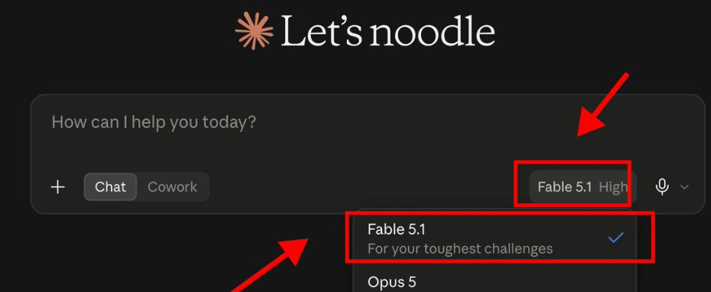Select Fable 5.1 from the model list

(494, 239)
